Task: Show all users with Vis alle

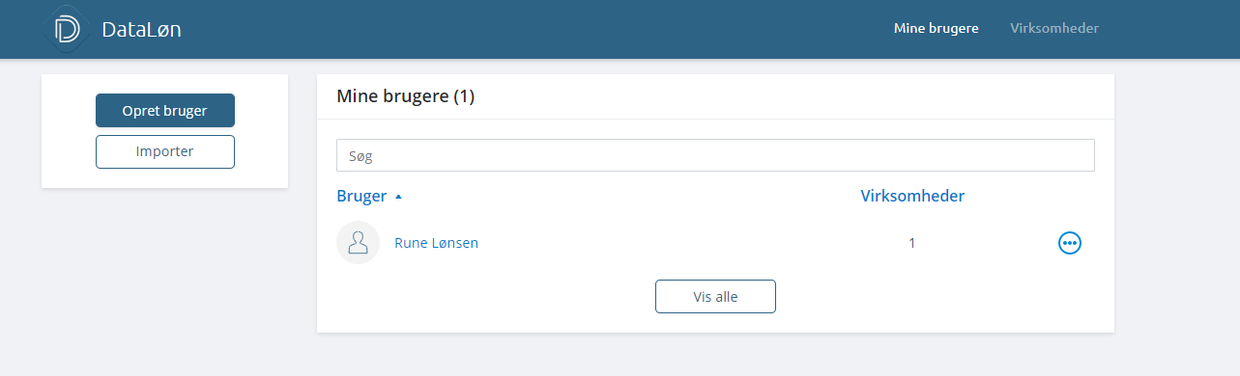Action: click(715, 297)
